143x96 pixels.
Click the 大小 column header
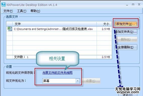pos(104,24)
